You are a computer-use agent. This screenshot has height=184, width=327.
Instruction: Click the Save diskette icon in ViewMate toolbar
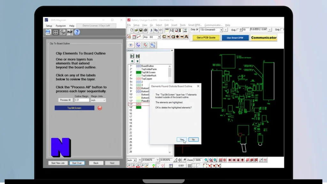point(141,30)
